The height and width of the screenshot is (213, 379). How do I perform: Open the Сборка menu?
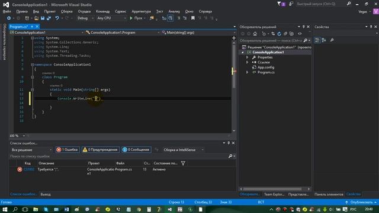[66, 11]
